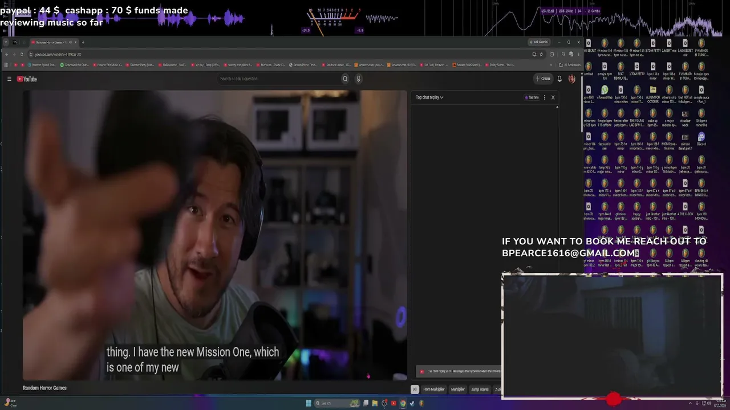Reload the YouTube page

22,55
